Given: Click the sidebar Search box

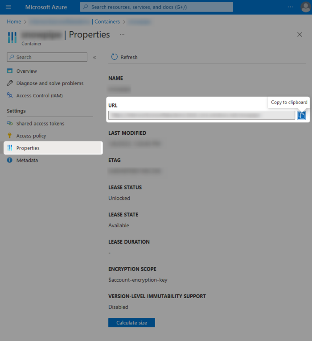Looking at the screenshot, I should pyautogui.click(x=47, y=57).
